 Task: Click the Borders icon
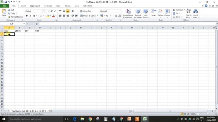41,16
